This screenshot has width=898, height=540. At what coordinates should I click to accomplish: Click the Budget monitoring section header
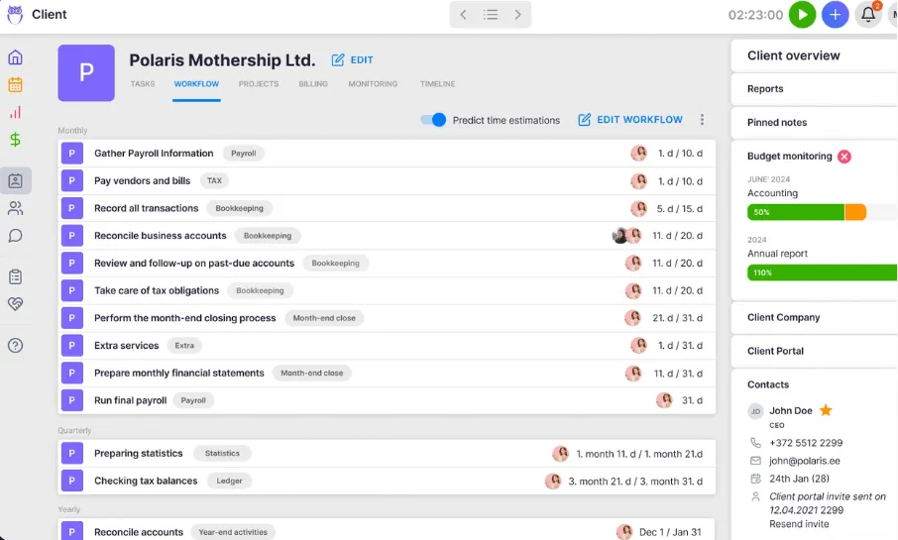[789, 157]
